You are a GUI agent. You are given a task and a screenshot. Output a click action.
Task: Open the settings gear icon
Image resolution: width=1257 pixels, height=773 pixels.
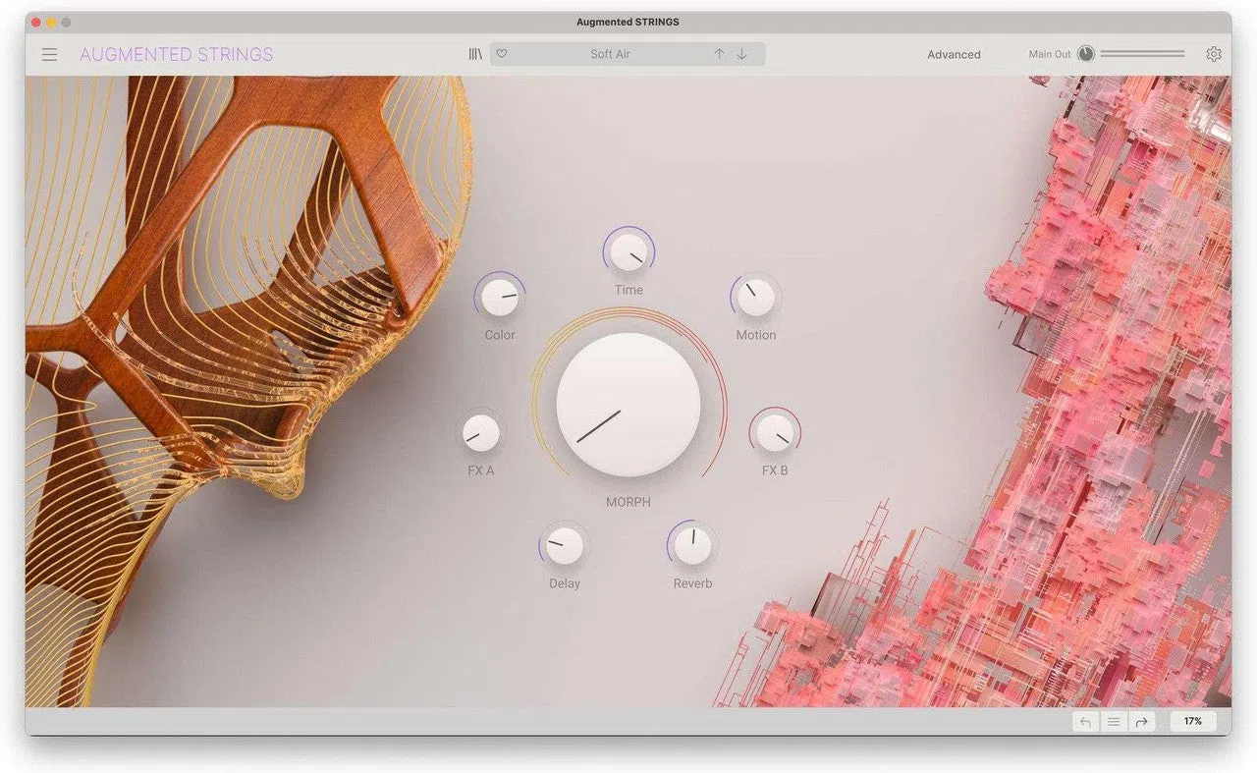click(1214, 54)
